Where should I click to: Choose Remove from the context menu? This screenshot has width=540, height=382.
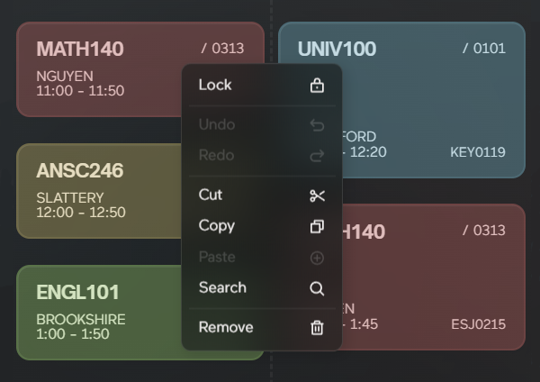pyautogui.click(x=226, y=327)
